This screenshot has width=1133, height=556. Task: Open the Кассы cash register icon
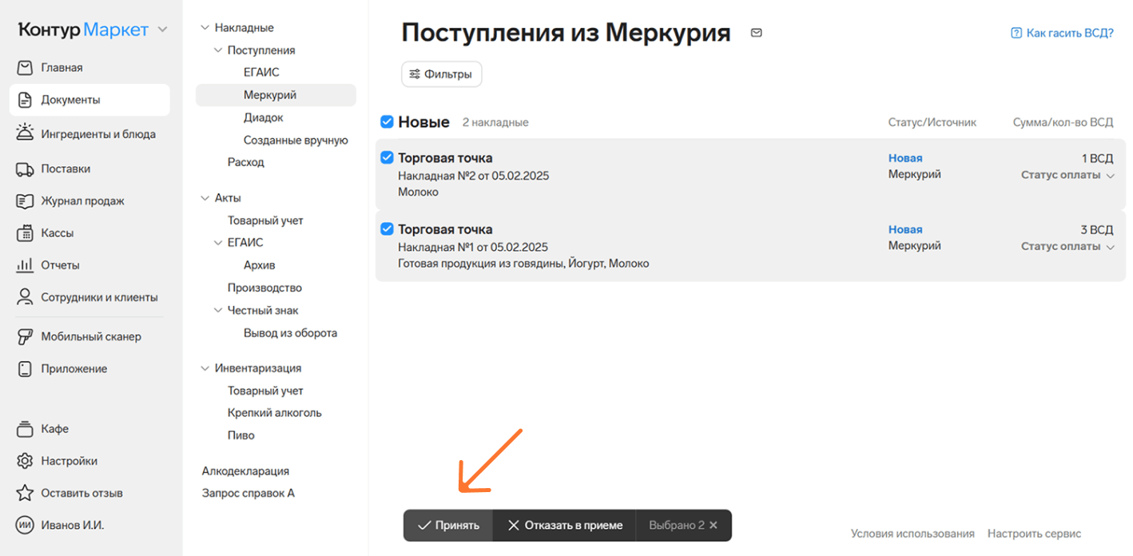[x=25, y=233]
